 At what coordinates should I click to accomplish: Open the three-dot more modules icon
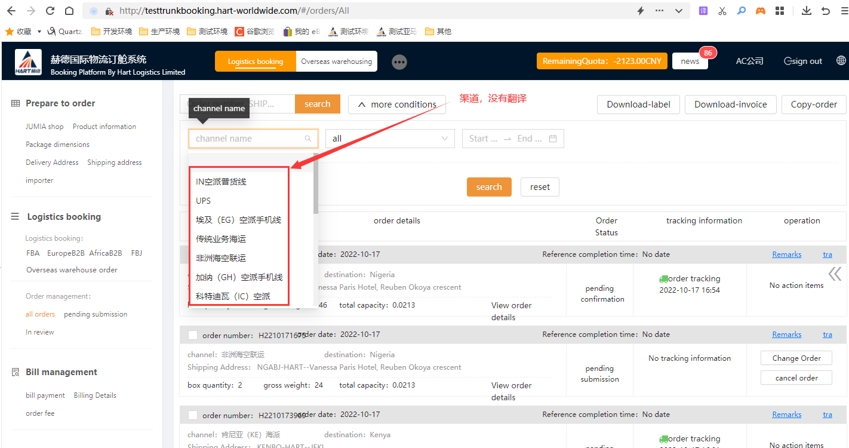[x=399, y=62]
